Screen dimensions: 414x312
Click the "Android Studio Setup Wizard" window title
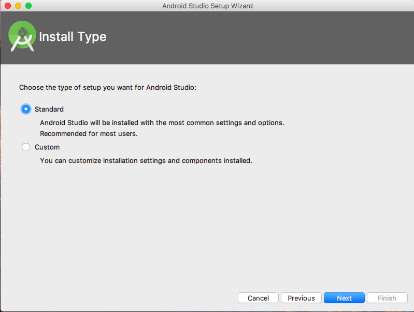point(207,6)
